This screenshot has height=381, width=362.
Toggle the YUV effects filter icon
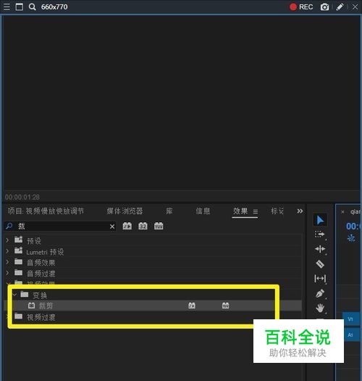click(159, 226)
